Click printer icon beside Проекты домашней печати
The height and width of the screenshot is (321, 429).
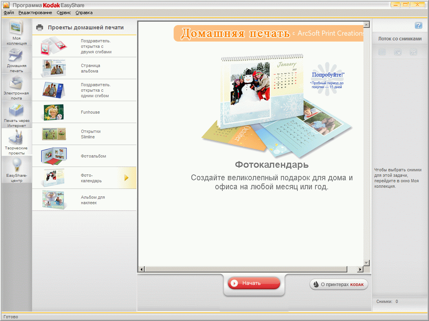point(40,27)
